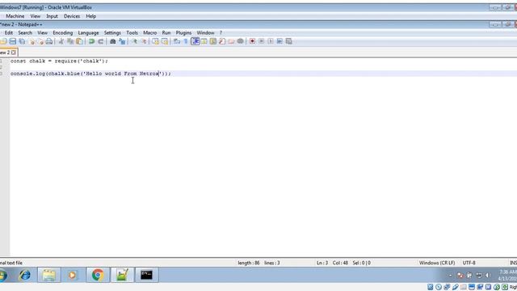Toggle the file monitoring eye icon
517x291 pixels.
point(241,41)
